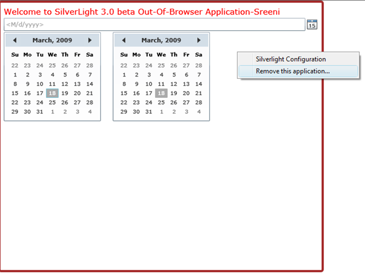Screen dimensions: 365x276
Task: Open the date picker calendar icon
Action: point(312,25)
